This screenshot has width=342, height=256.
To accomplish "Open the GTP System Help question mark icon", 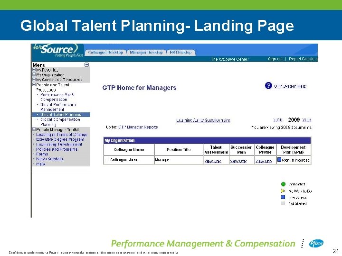I will [268, 85].
